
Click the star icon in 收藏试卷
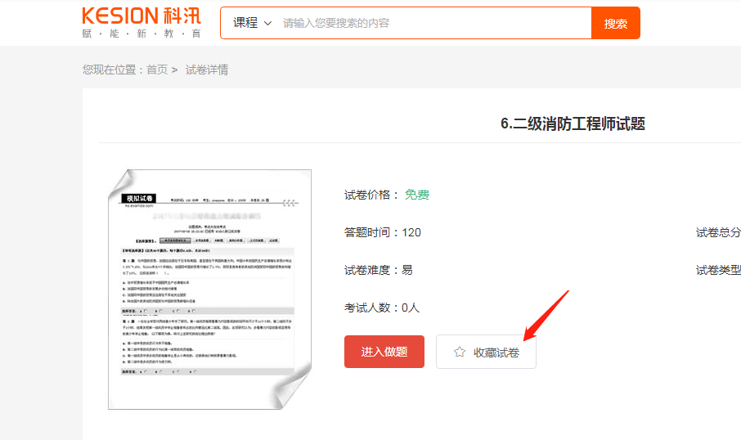(460, 352)
